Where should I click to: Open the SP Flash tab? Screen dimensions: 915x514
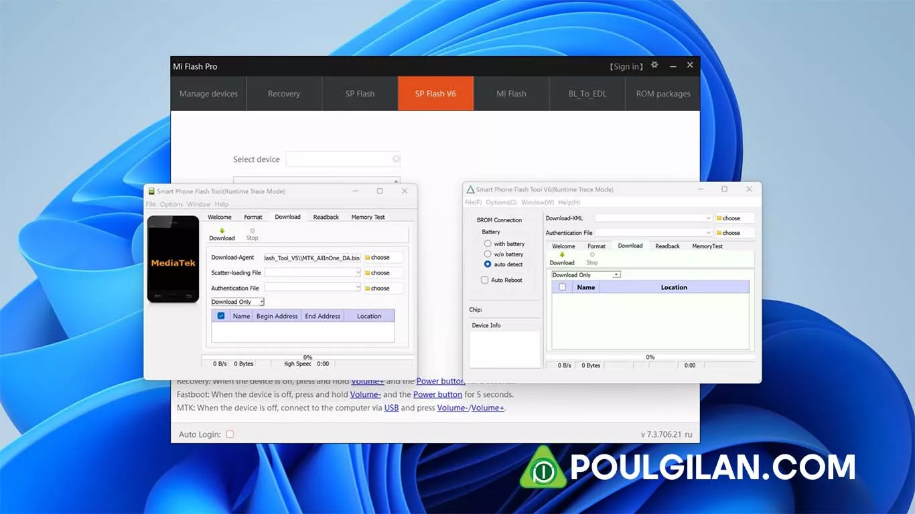click(360, 94)
